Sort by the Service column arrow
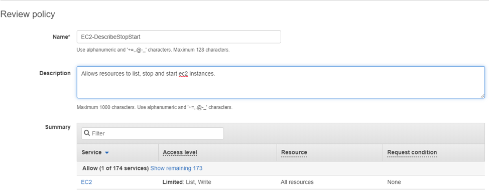This screenshot has width=489, height=190. 107,152
